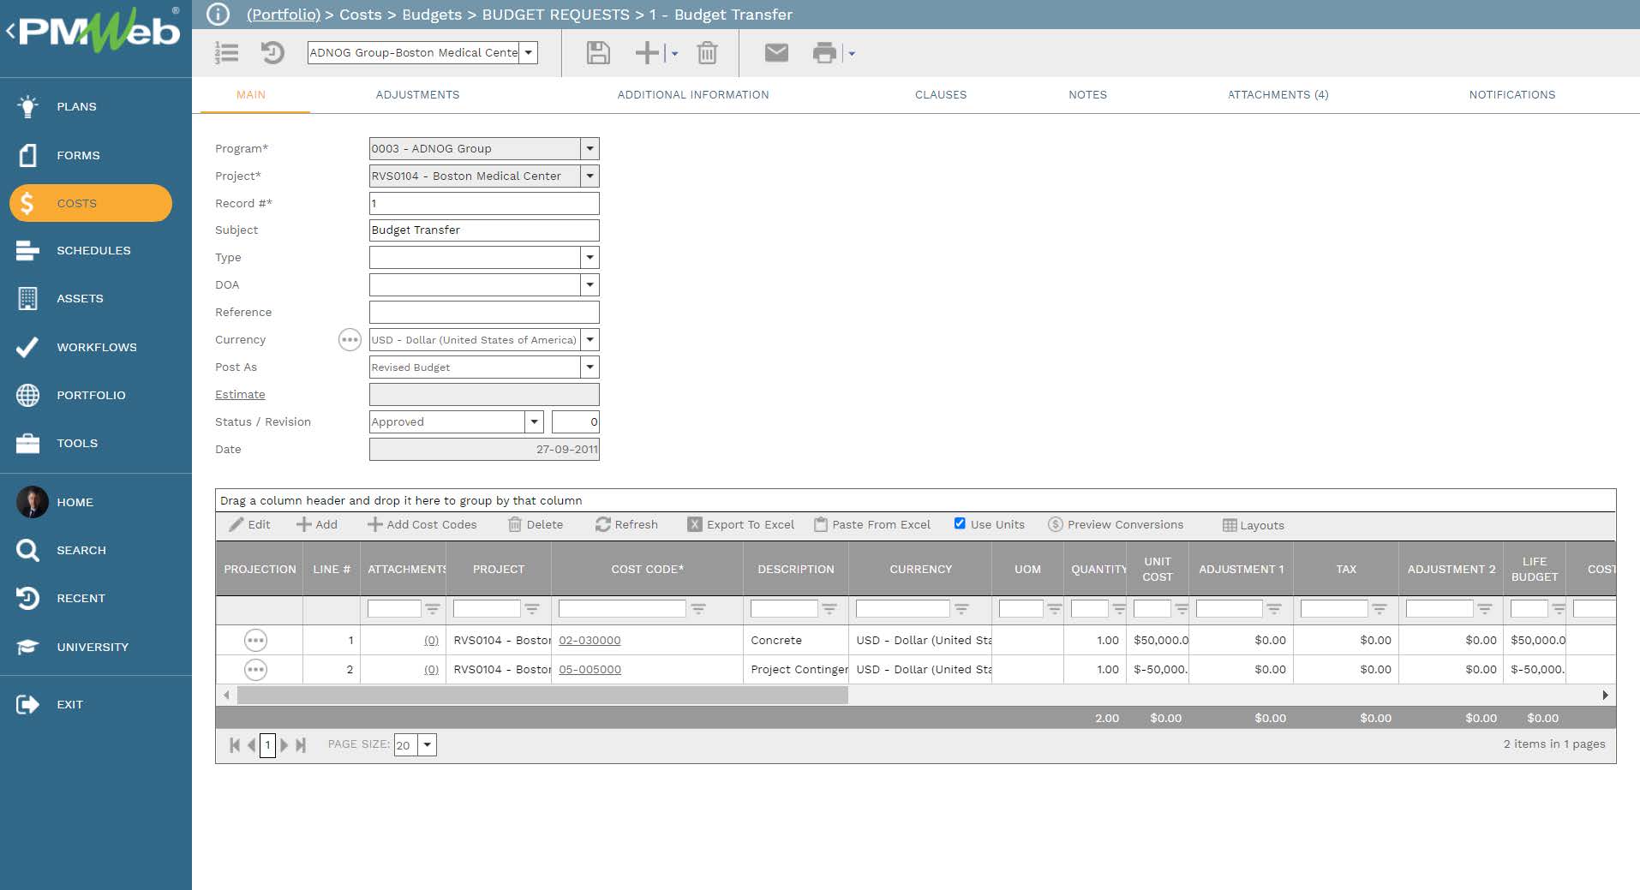Viewport: 1640px width, 890px height.
Task: Switch to the Clauses tab
Action: (x=941, y=95)
